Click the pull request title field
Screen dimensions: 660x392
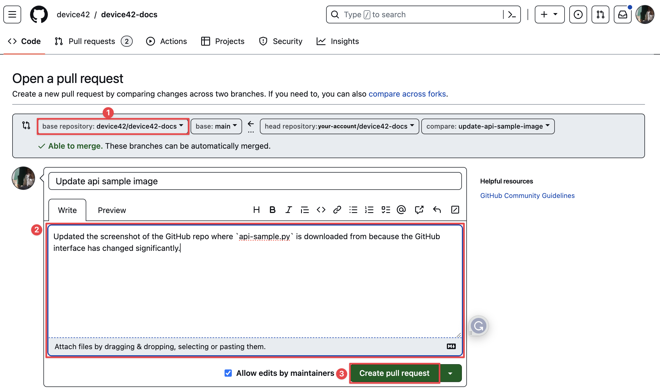point(255,181)
